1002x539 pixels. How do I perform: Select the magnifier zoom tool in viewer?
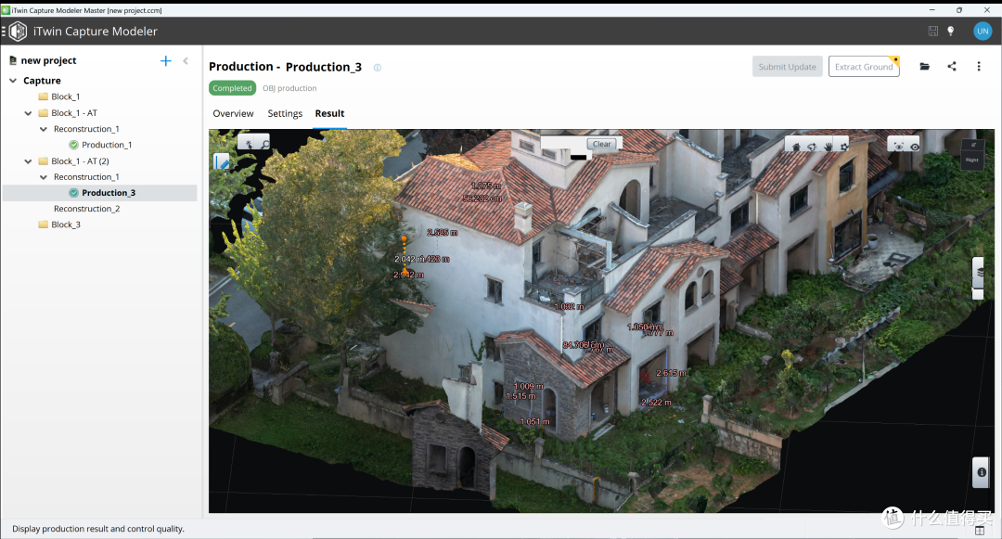point(263,145)
